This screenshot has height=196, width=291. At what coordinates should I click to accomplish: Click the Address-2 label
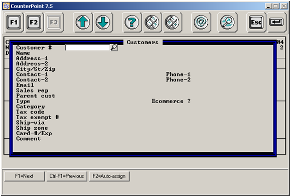(32, 64)
